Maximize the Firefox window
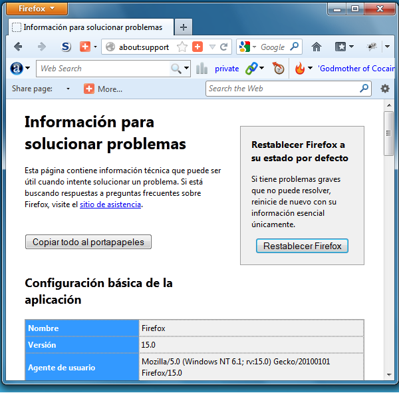399x393 pixels. (355, 9)
